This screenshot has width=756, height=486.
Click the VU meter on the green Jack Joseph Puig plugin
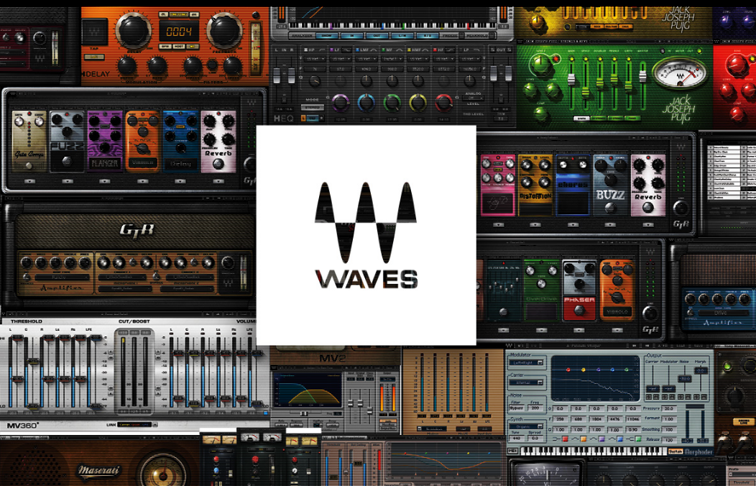coord(679,73)
